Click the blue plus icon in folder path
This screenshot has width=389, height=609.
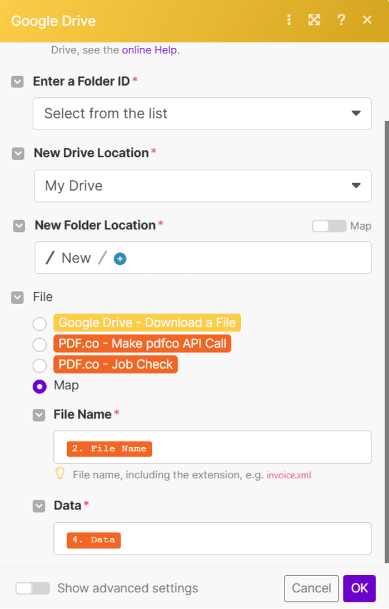tap(120, 259)
